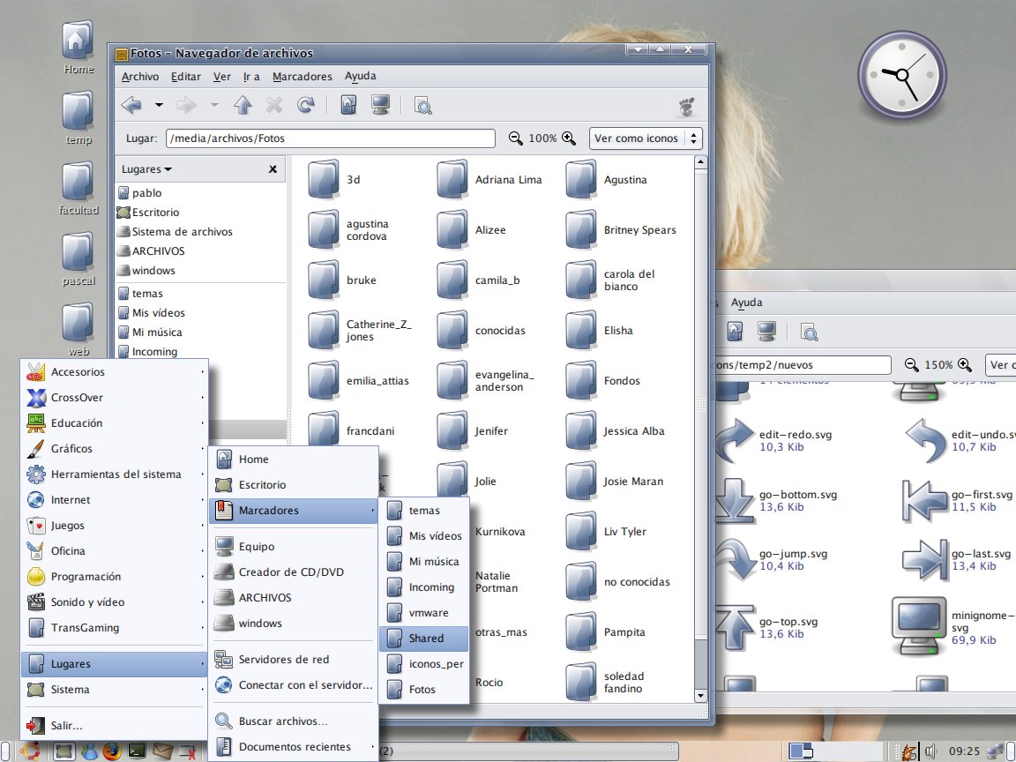Click 'Conectar con el servidor...'
The image size is (1016, 762).
(294, 685)
